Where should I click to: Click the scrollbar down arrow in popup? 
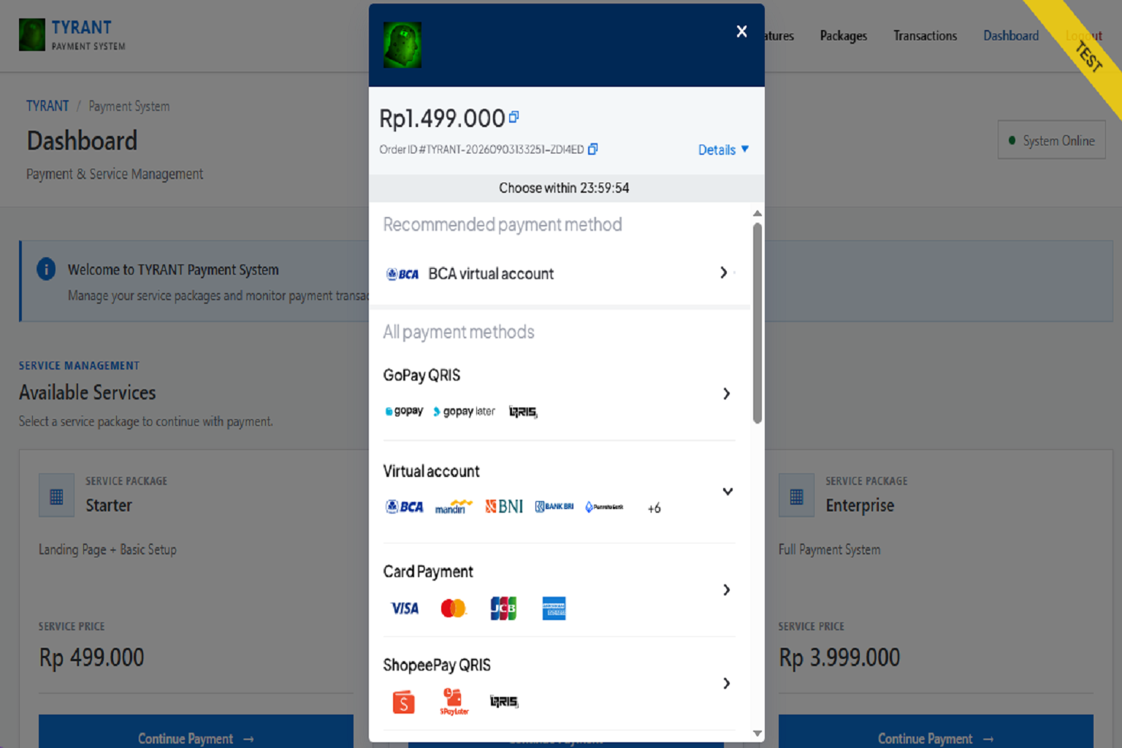[757, 733]
